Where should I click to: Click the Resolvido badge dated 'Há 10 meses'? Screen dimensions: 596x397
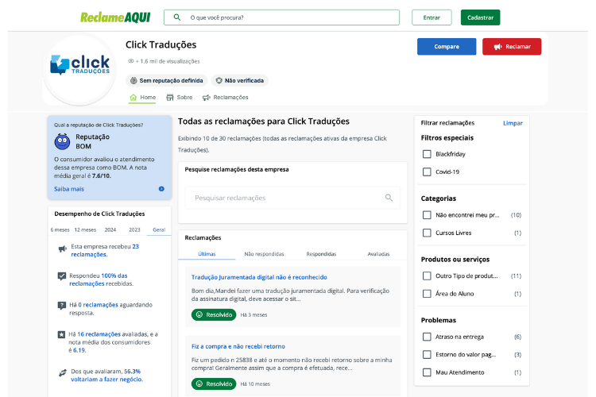214,384
